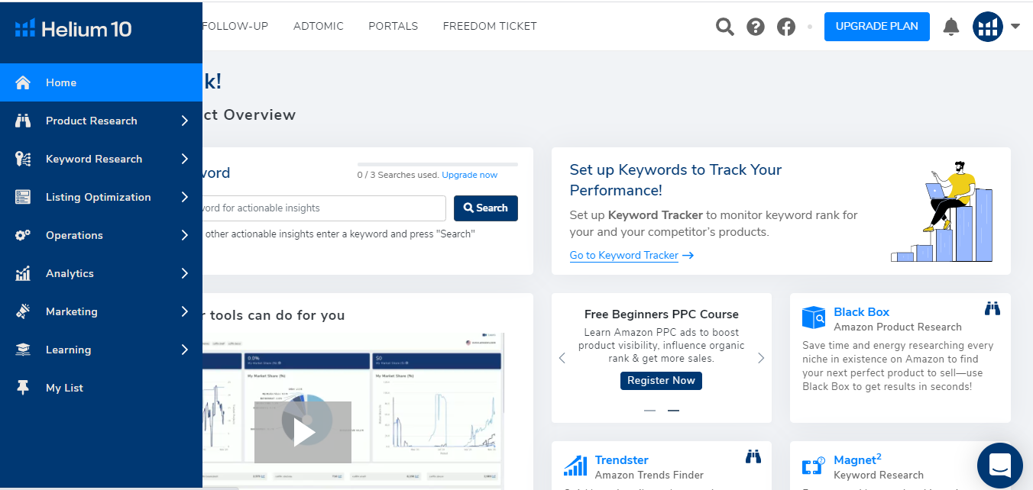The width and height of the screenshot is (1033, 490).
Task: Select the first carousel indicator dash
Action: (x=649, y=411)
